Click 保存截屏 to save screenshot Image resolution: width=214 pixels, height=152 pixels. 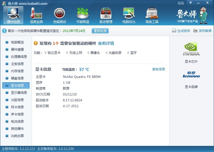pos(202,31)
